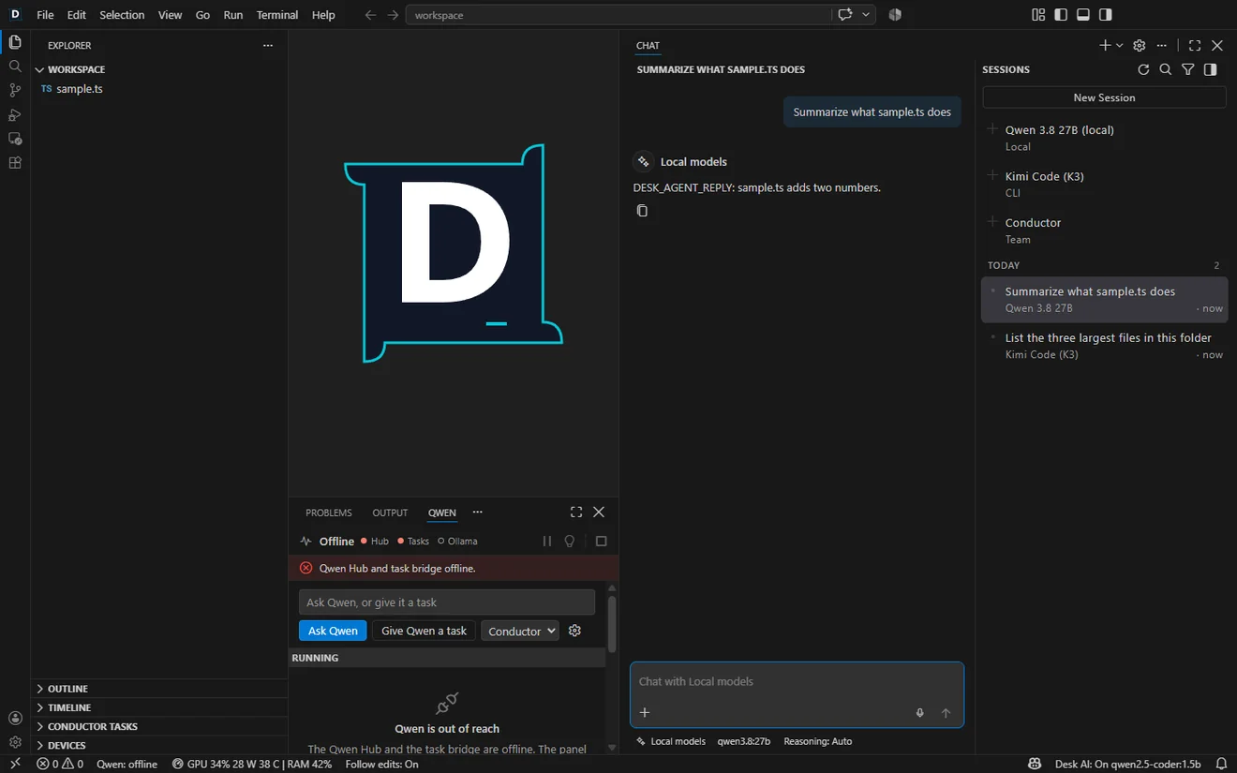Click the microphone icon in chat input

920,713
